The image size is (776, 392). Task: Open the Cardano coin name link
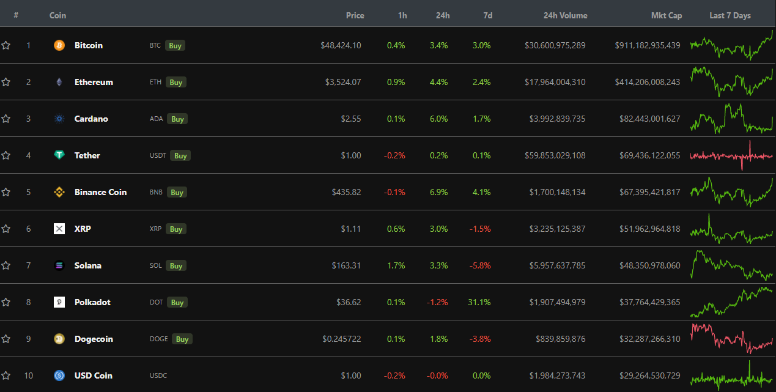pos(91,119)
